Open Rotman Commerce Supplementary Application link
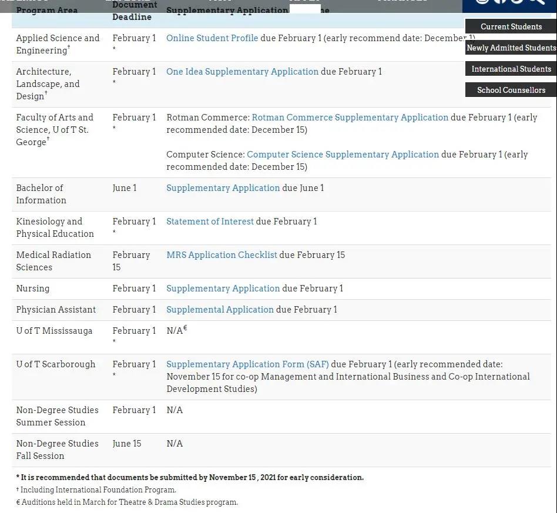 [350, 118]
